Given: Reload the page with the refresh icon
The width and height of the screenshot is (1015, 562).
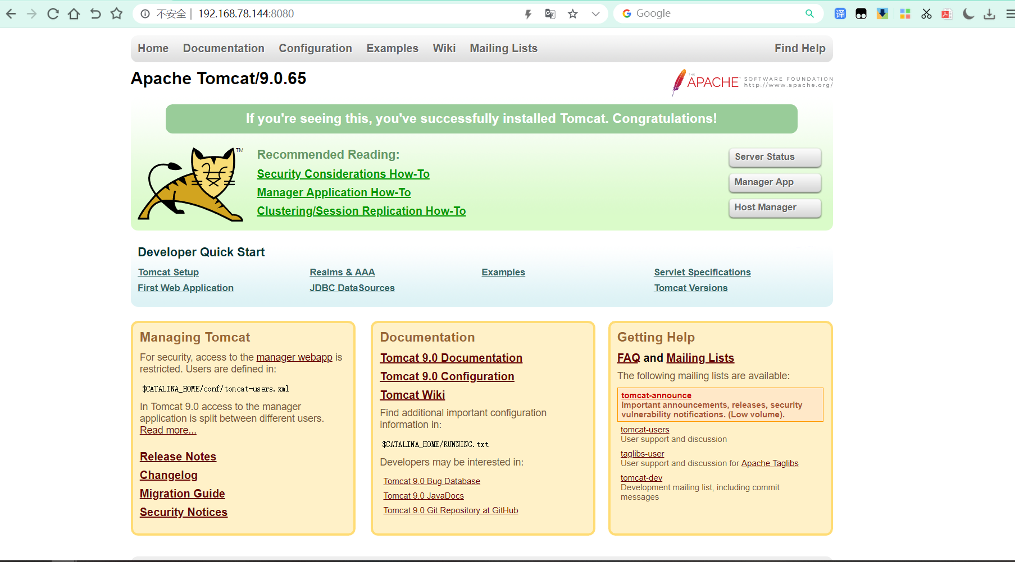Looking at the screenshot, I should [53, 14].
